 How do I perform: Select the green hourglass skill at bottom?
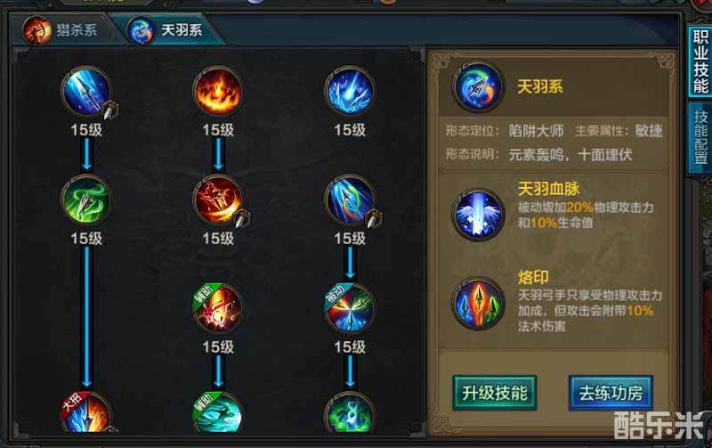(350, 412)
